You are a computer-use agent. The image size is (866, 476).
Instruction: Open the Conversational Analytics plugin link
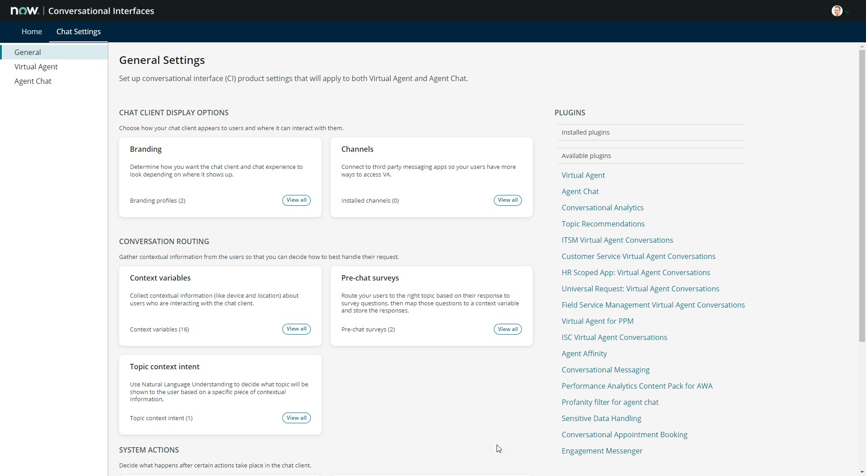pos(603,207)
